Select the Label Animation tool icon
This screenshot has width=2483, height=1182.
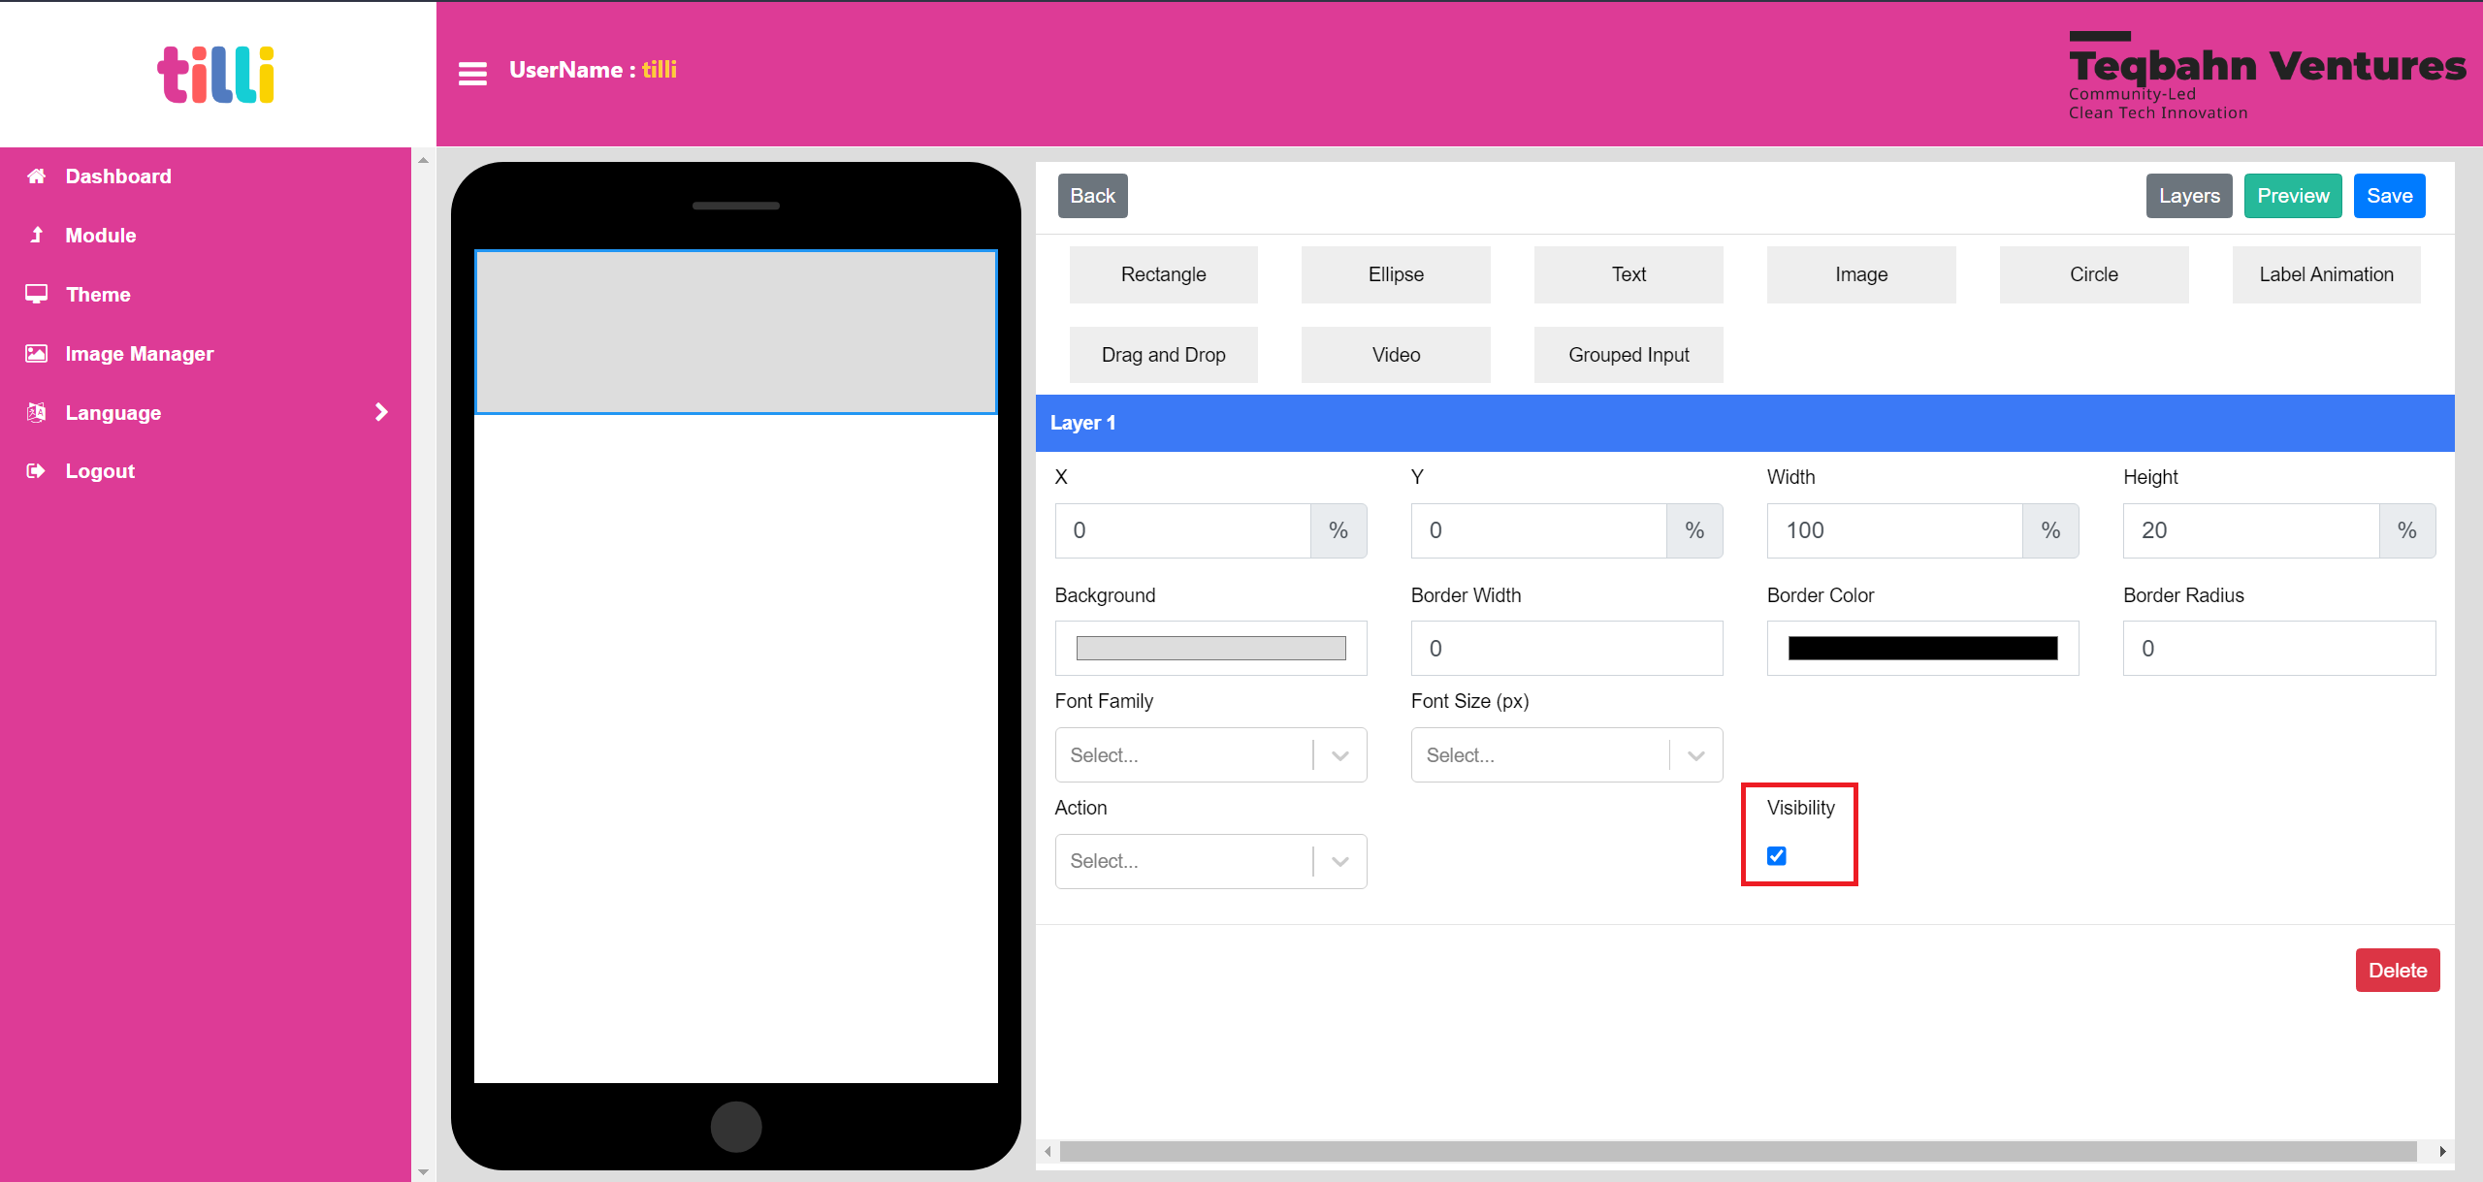2326,273
